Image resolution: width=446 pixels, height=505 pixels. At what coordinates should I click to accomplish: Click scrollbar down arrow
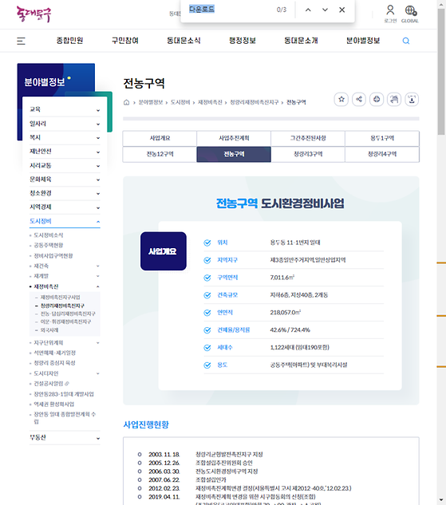tap(441, 500)
